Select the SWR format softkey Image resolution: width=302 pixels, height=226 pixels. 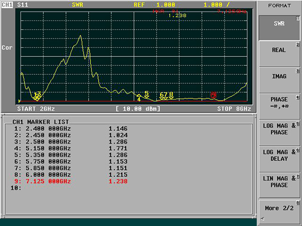pos(279,27)
